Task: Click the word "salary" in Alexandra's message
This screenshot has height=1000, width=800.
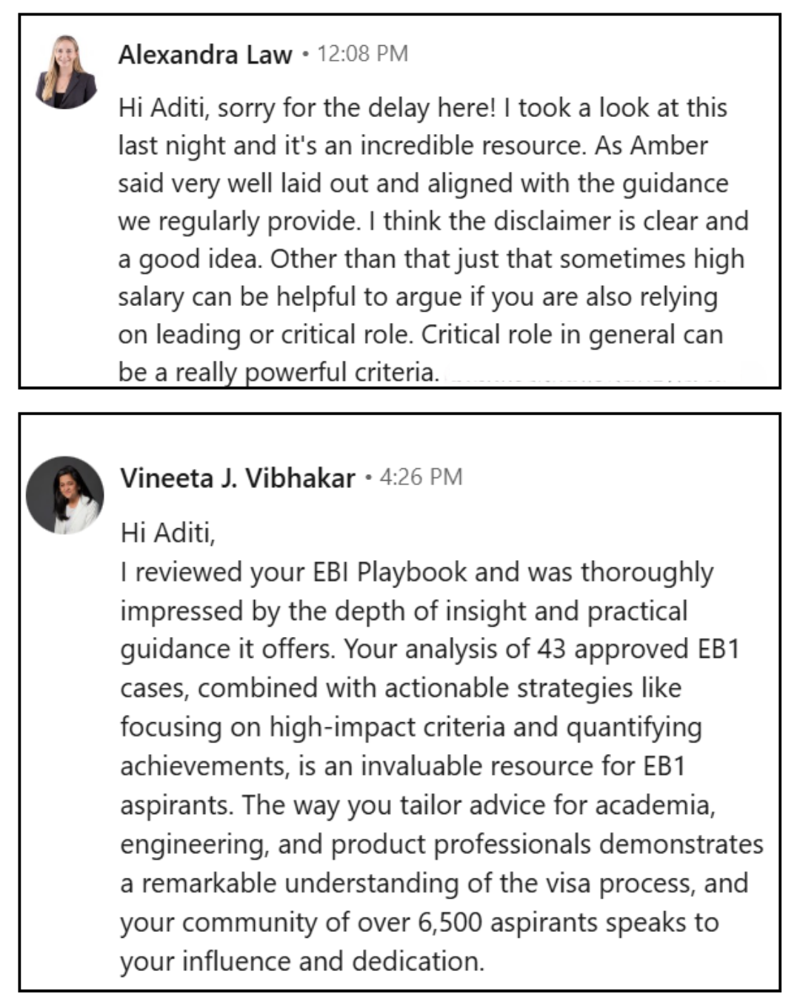Action: click(x=151, y=297)
